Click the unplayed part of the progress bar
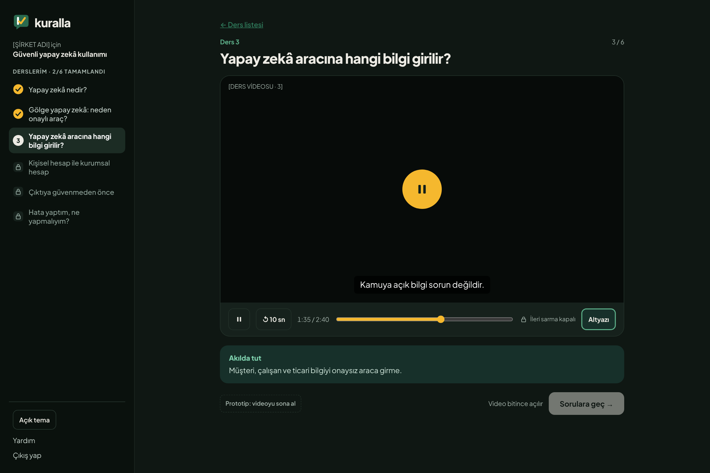Screen dimensions: 710x473 [478, 319]
